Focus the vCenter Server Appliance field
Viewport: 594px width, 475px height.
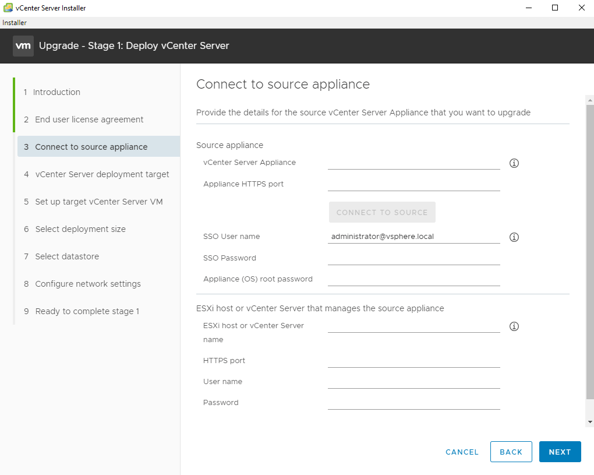point(413,163)
